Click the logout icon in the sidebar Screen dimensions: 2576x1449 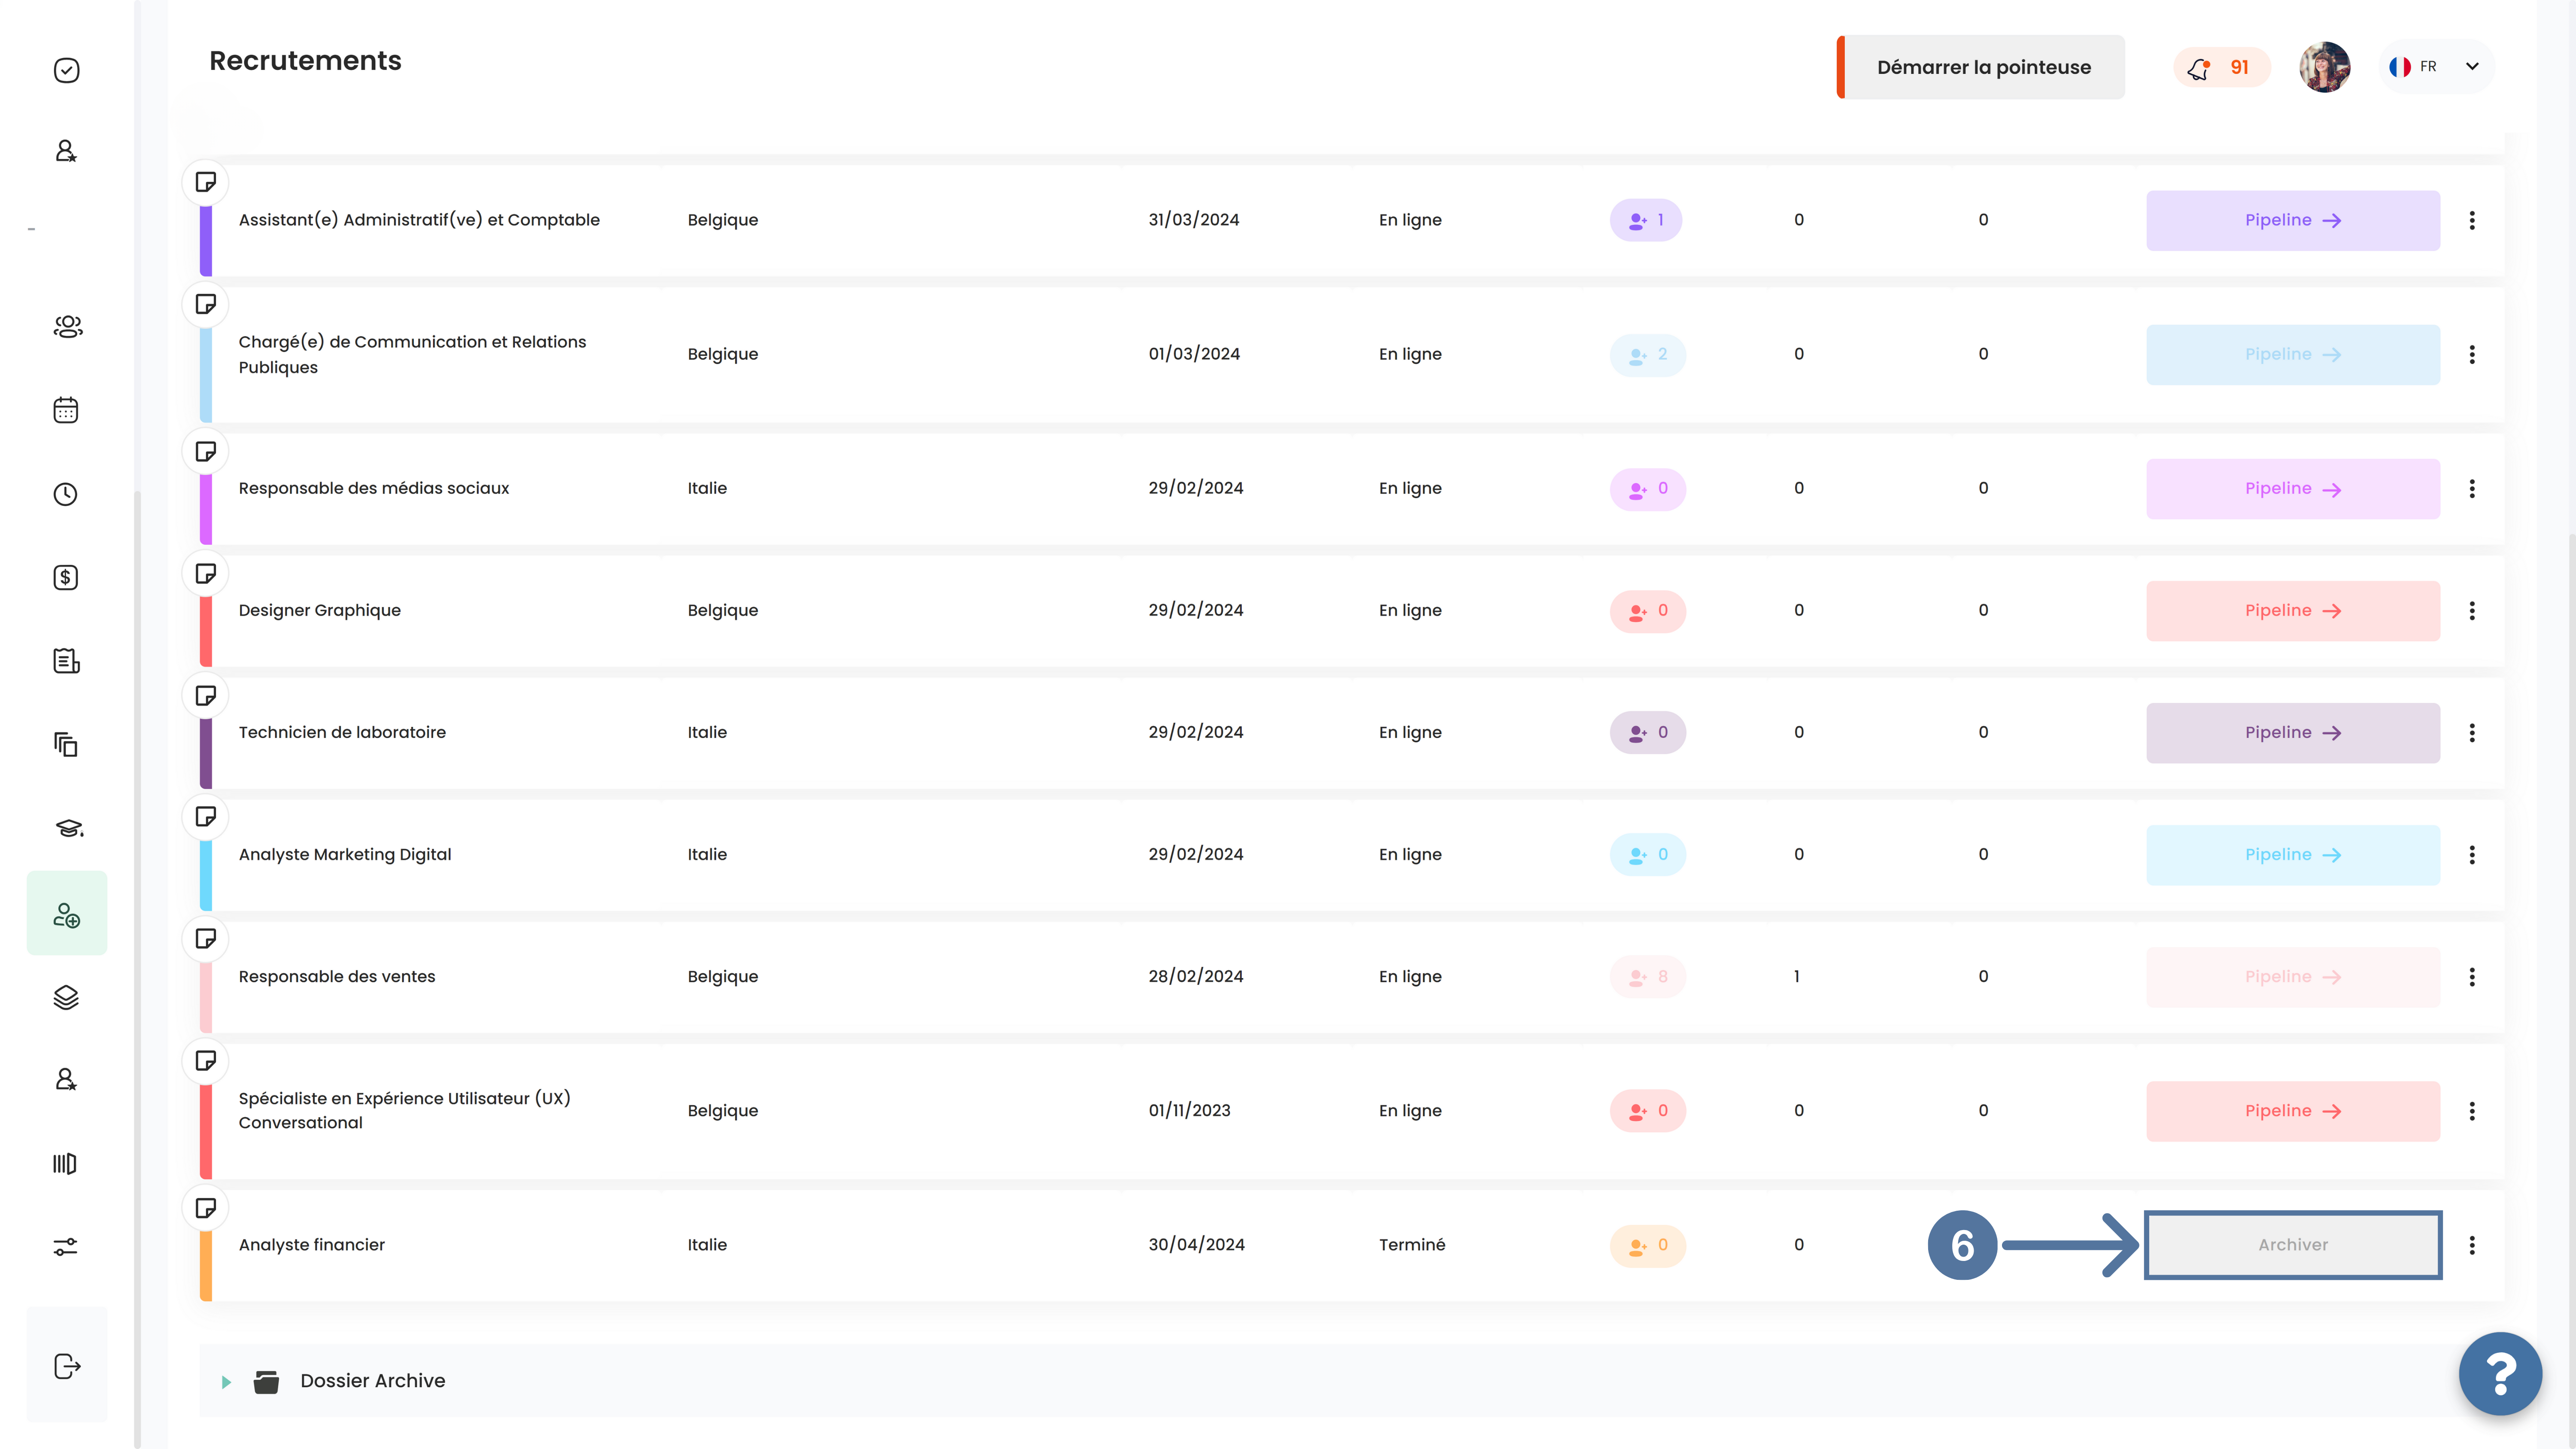[67, 1366]
